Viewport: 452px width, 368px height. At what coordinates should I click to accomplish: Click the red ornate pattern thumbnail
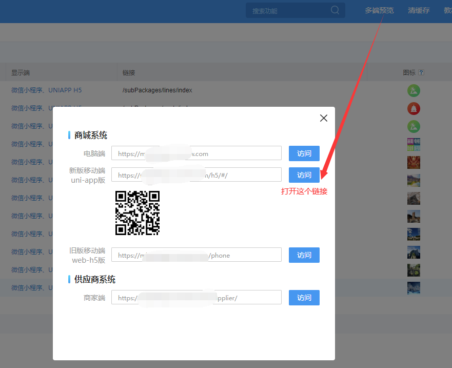pyautogui.click(x=414, y=162)
